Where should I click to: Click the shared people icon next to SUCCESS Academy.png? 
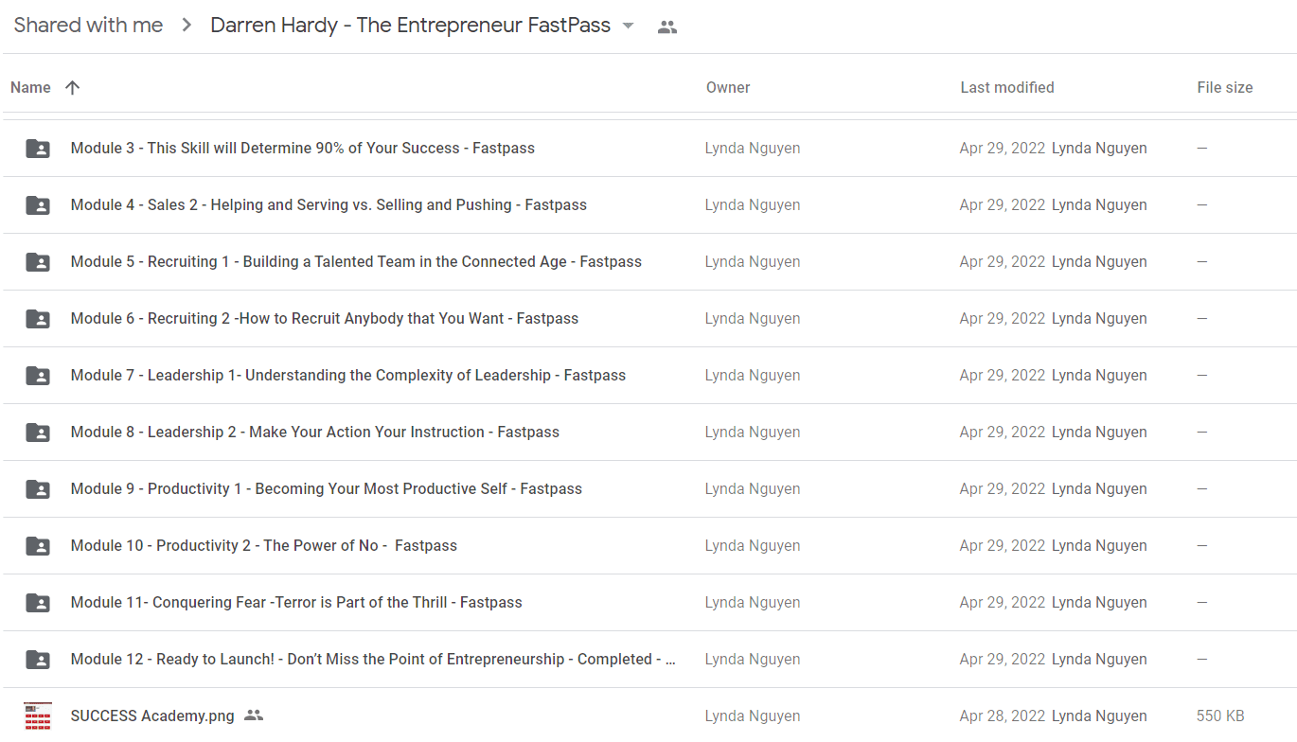pos(254,715)
